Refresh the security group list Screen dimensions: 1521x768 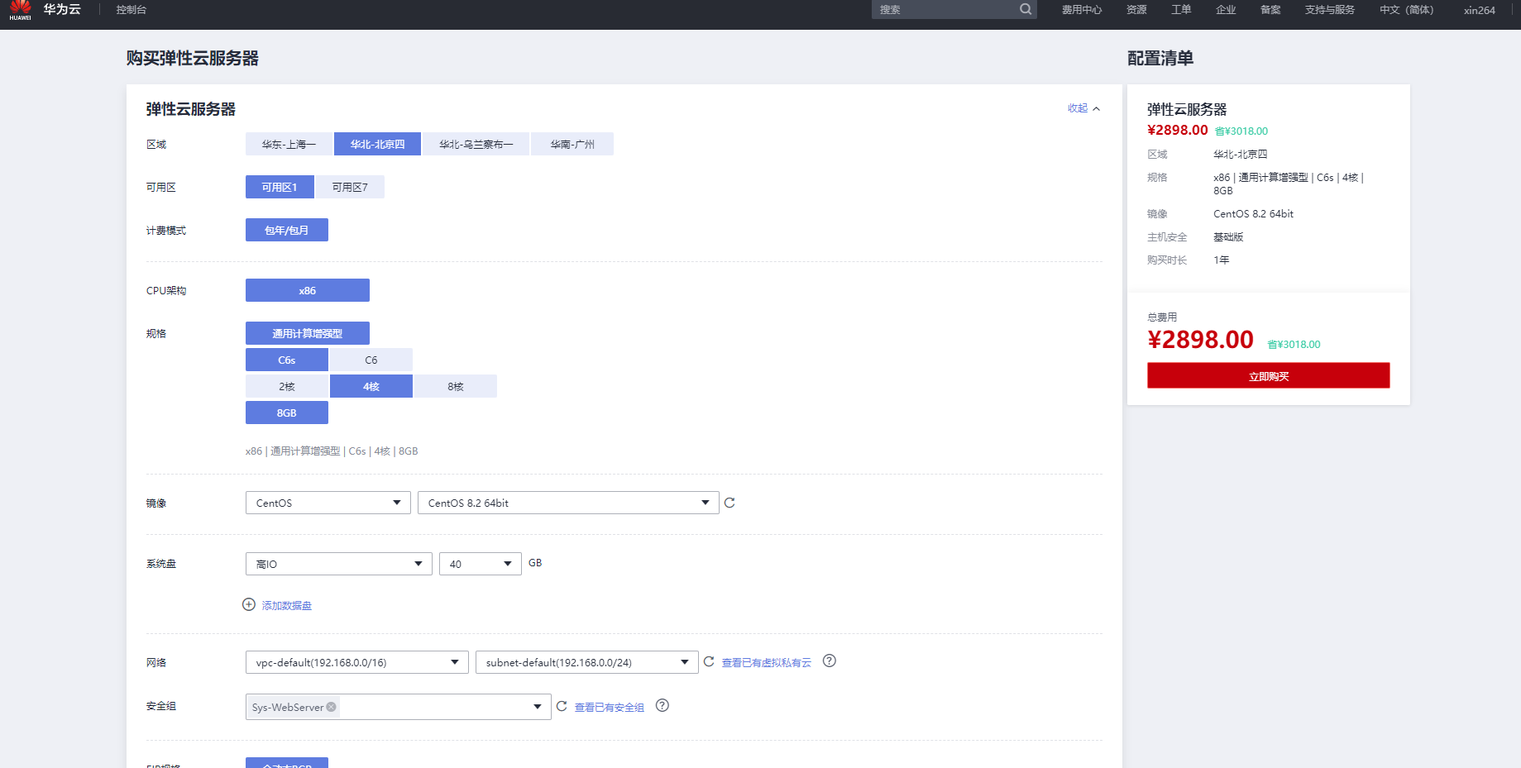562,706
